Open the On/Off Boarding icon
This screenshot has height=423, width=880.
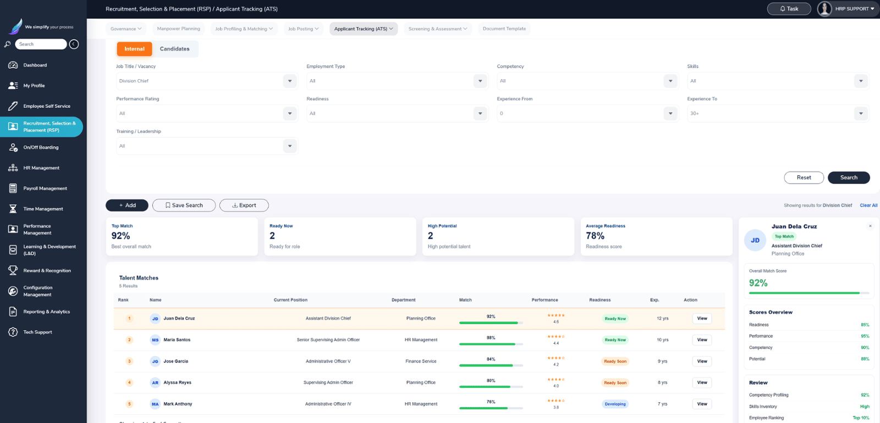pos(13,147)
